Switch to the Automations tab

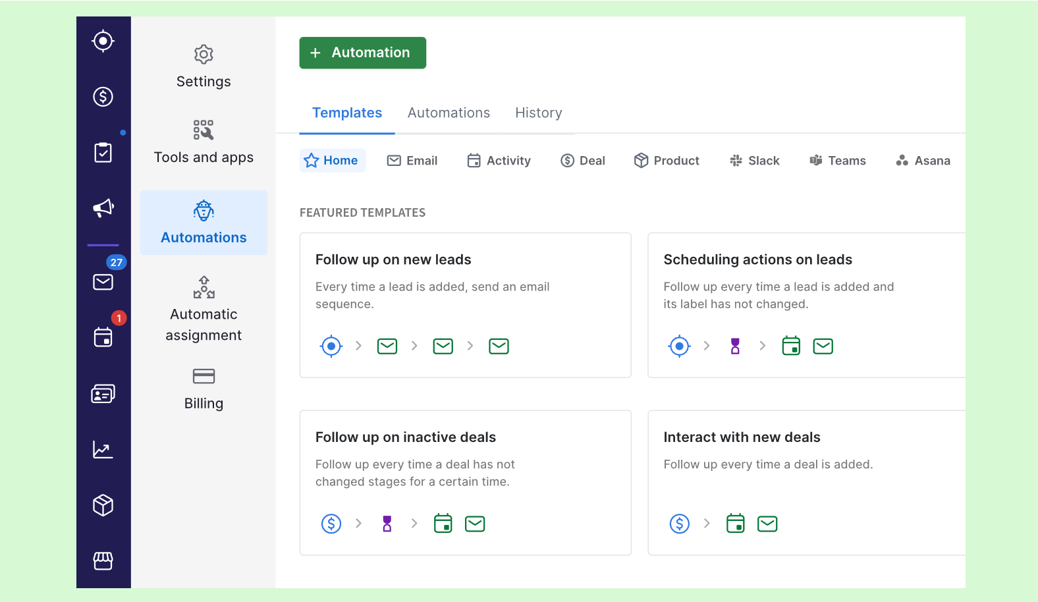[x=449, y=113]
